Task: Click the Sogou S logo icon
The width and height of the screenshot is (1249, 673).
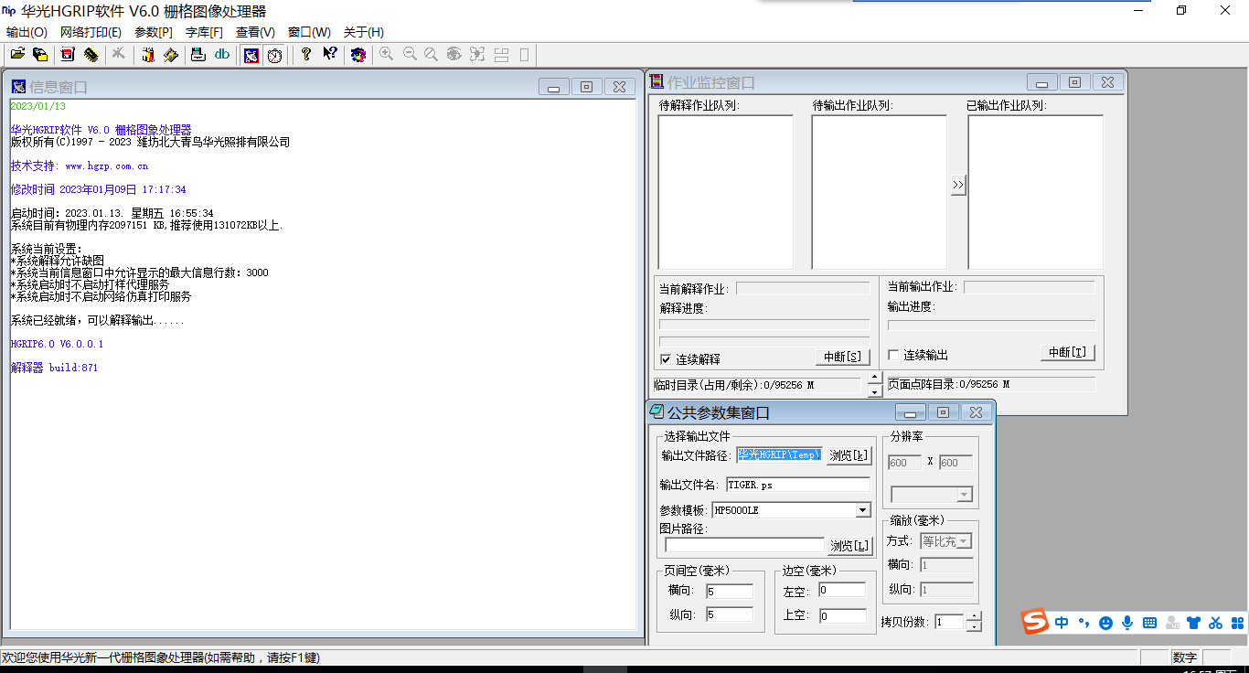Action: click(x=1036, y=622)
